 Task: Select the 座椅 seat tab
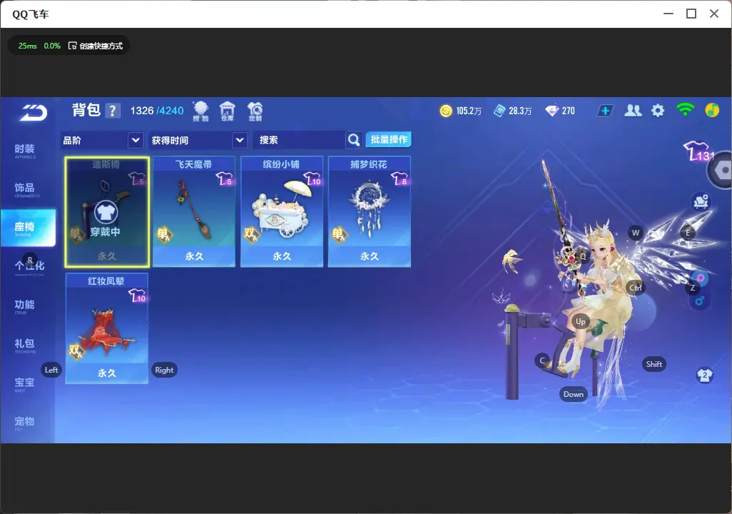[28, 228]
